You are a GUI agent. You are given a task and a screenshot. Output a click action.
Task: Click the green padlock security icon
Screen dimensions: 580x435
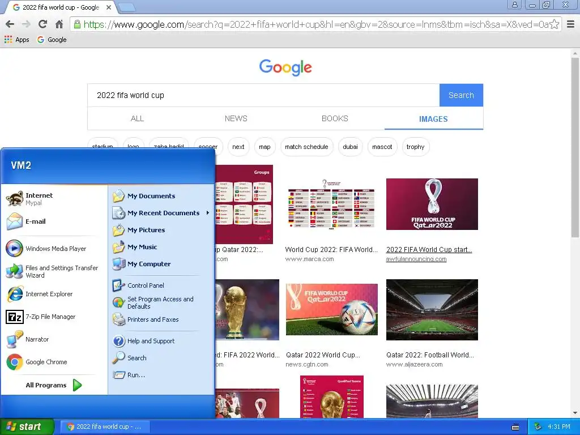click(x=77, y=24)
